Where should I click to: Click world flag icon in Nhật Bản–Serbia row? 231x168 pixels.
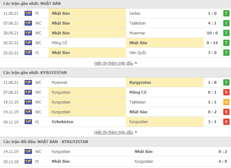(28, 13)
